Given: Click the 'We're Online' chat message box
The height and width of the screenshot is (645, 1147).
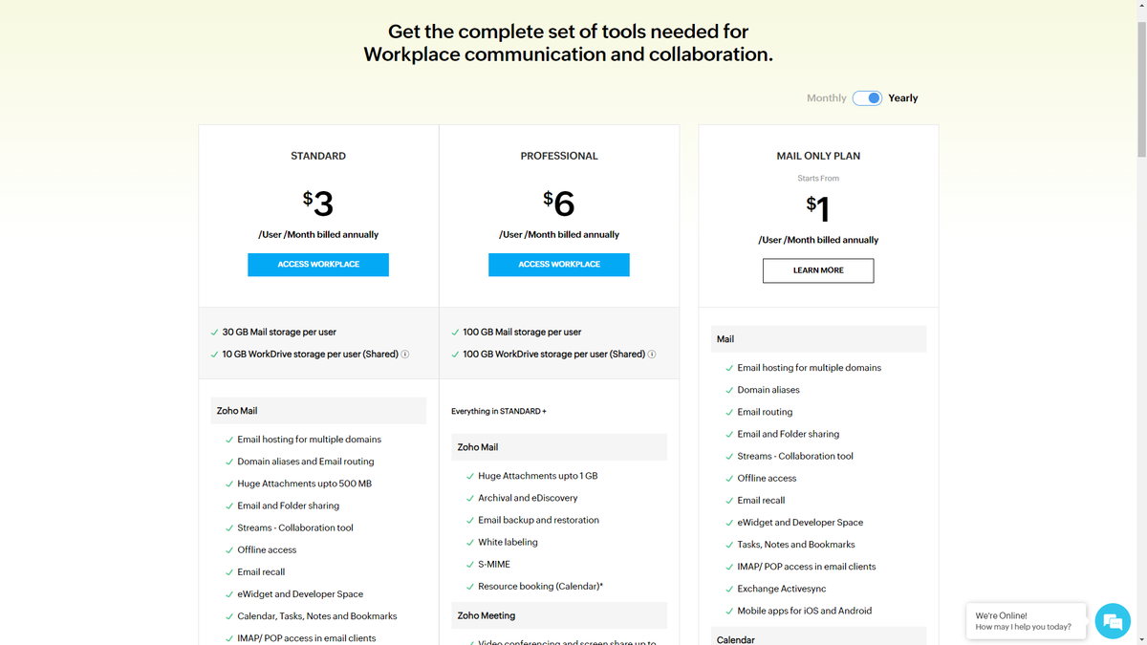Looking at the screenshot, I should [x=1026, y=620].
